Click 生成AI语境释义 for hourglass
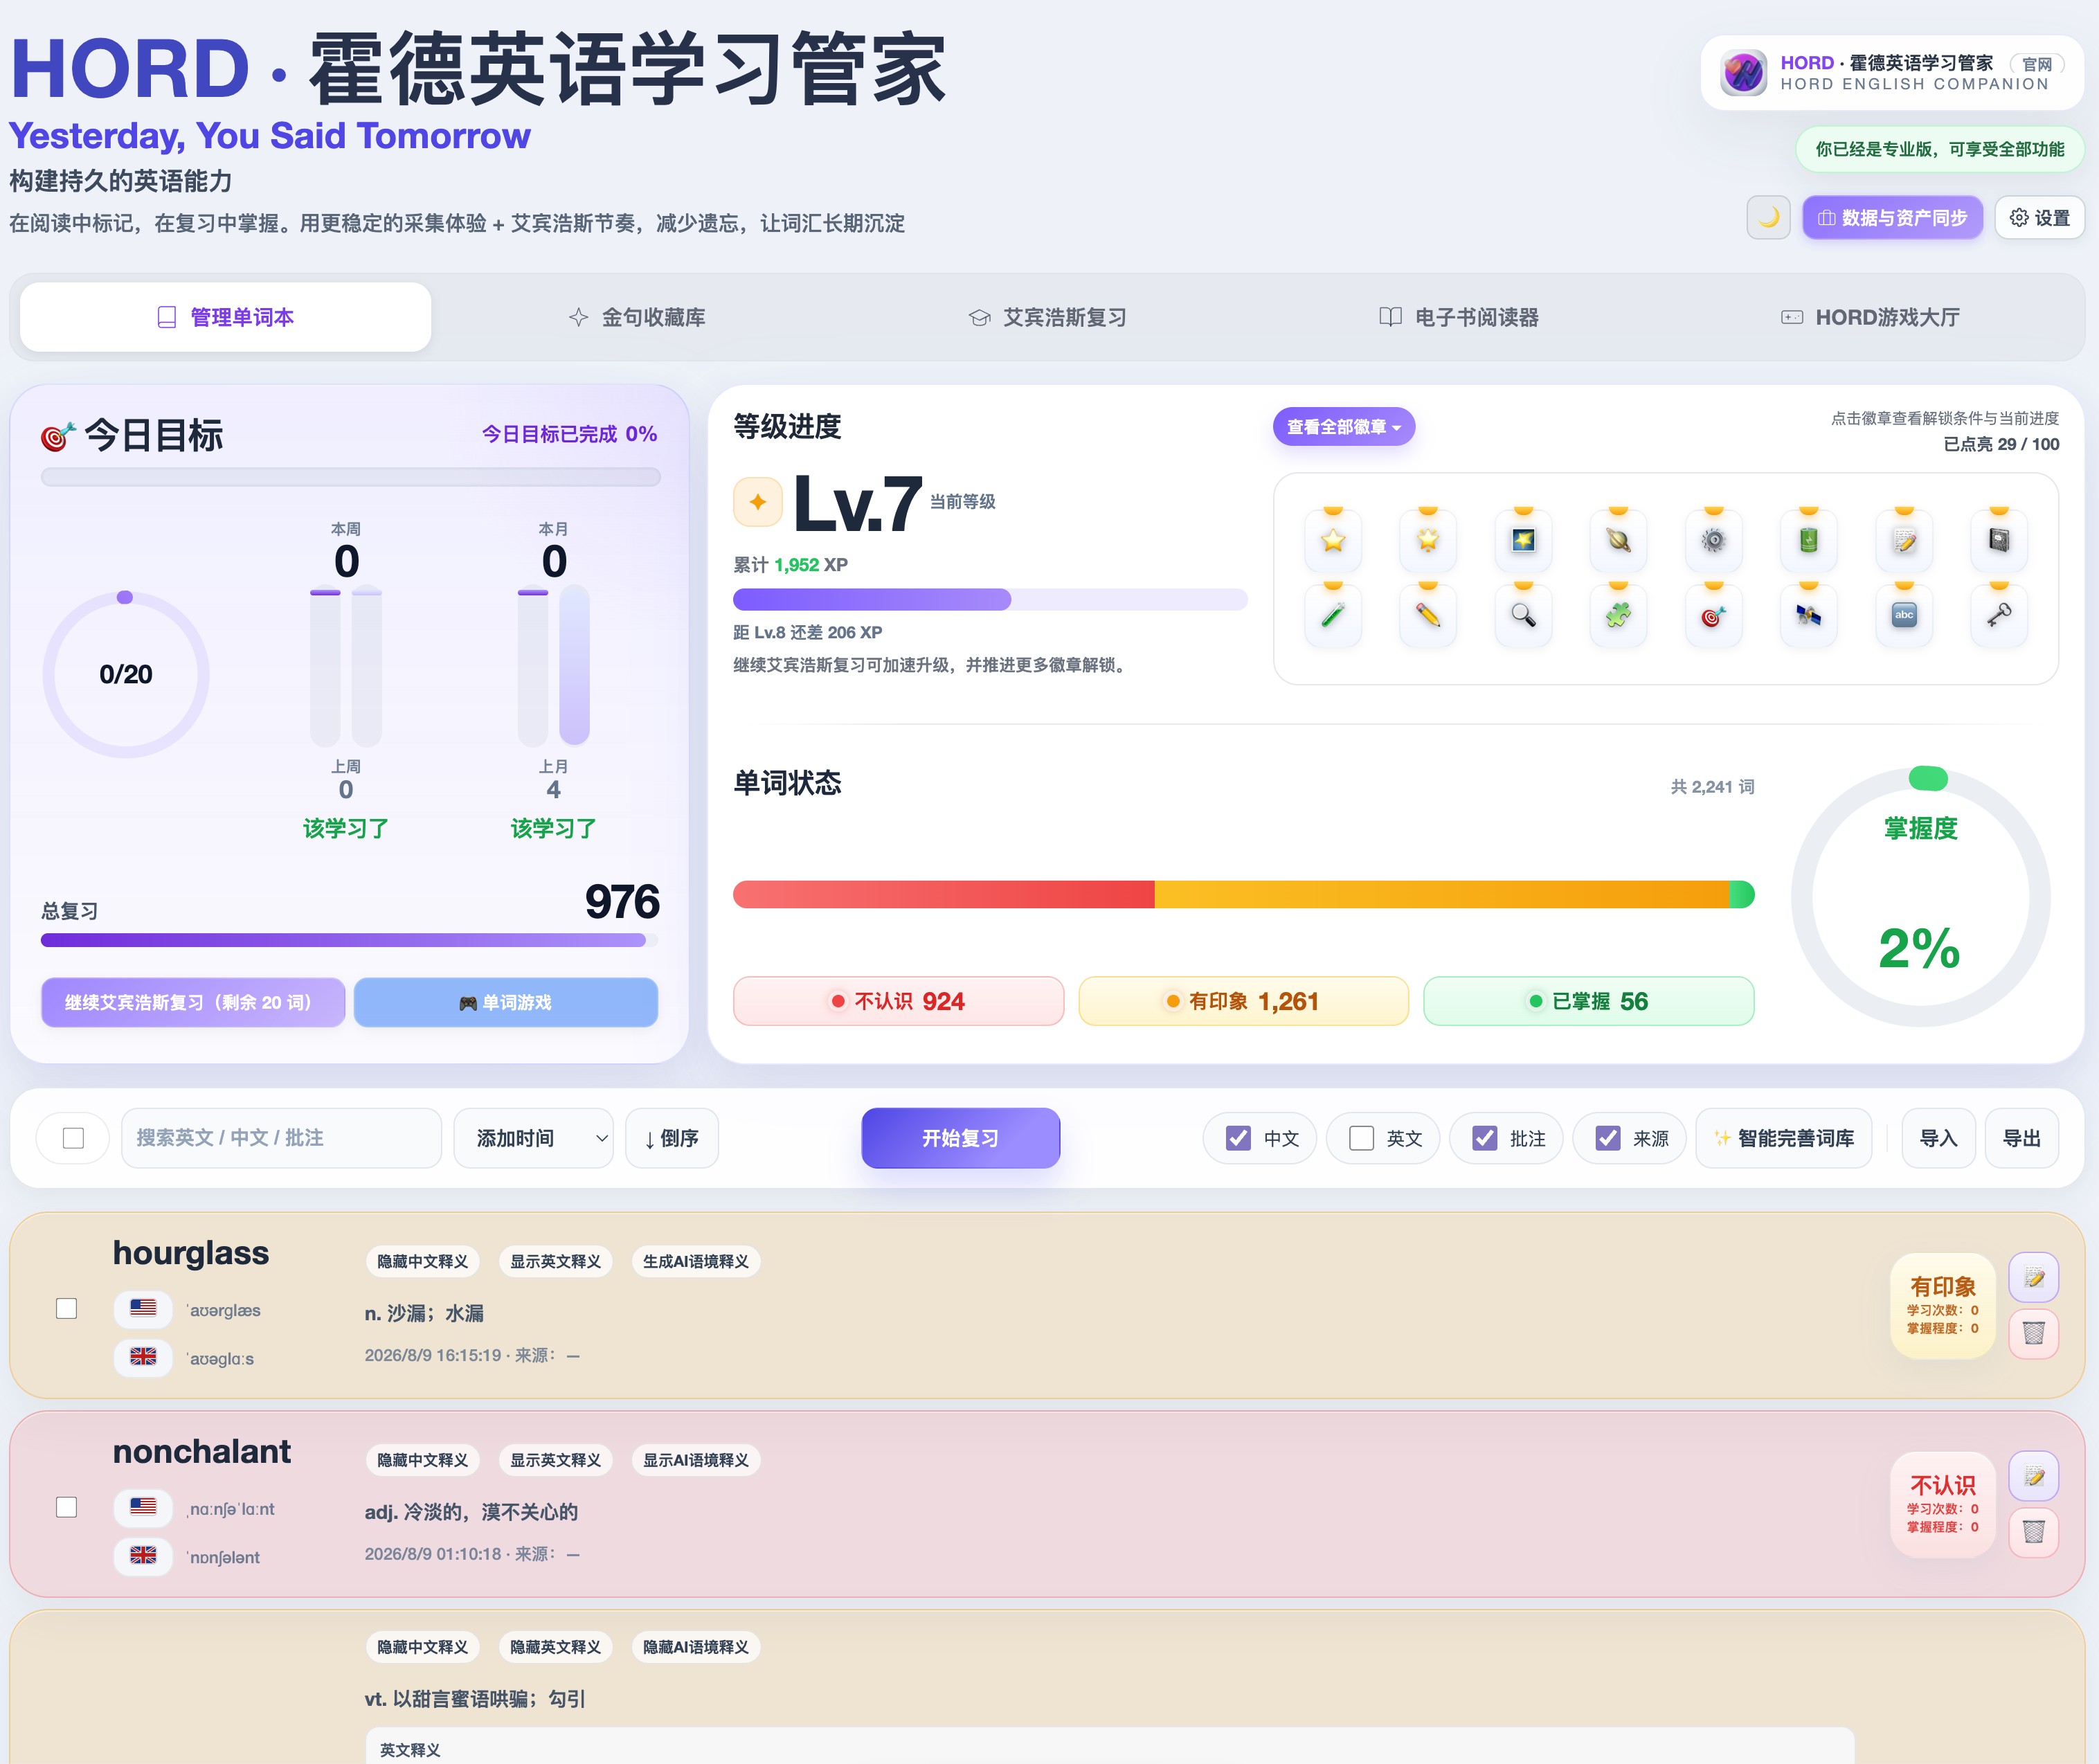 click(x=696, y=1261)
